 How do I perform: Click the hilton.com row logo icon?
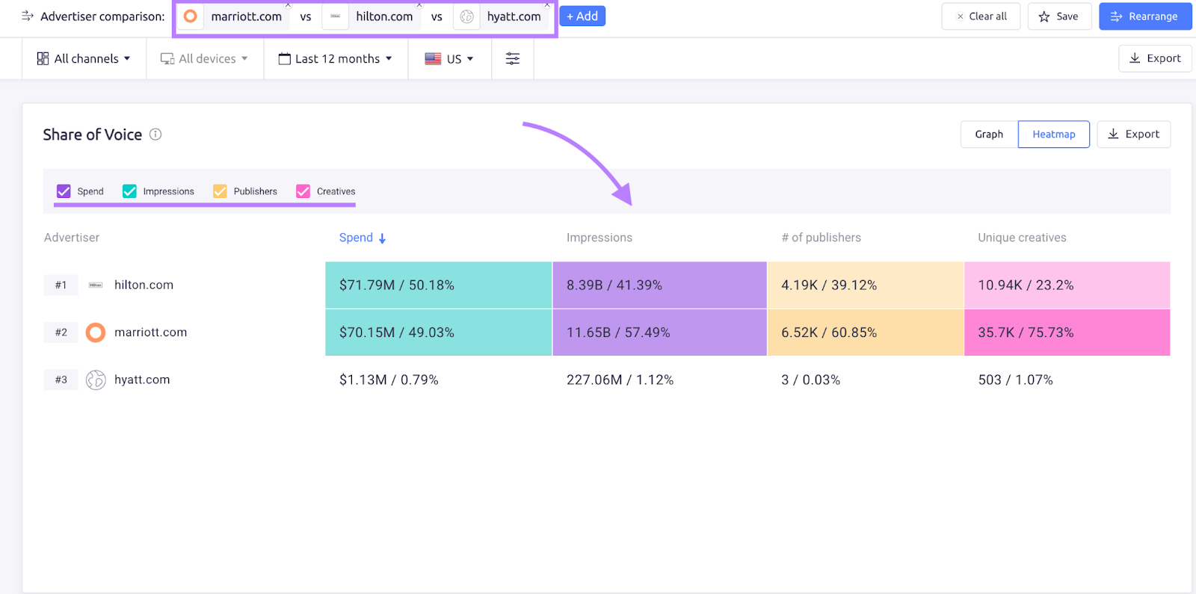coord(96,285)
